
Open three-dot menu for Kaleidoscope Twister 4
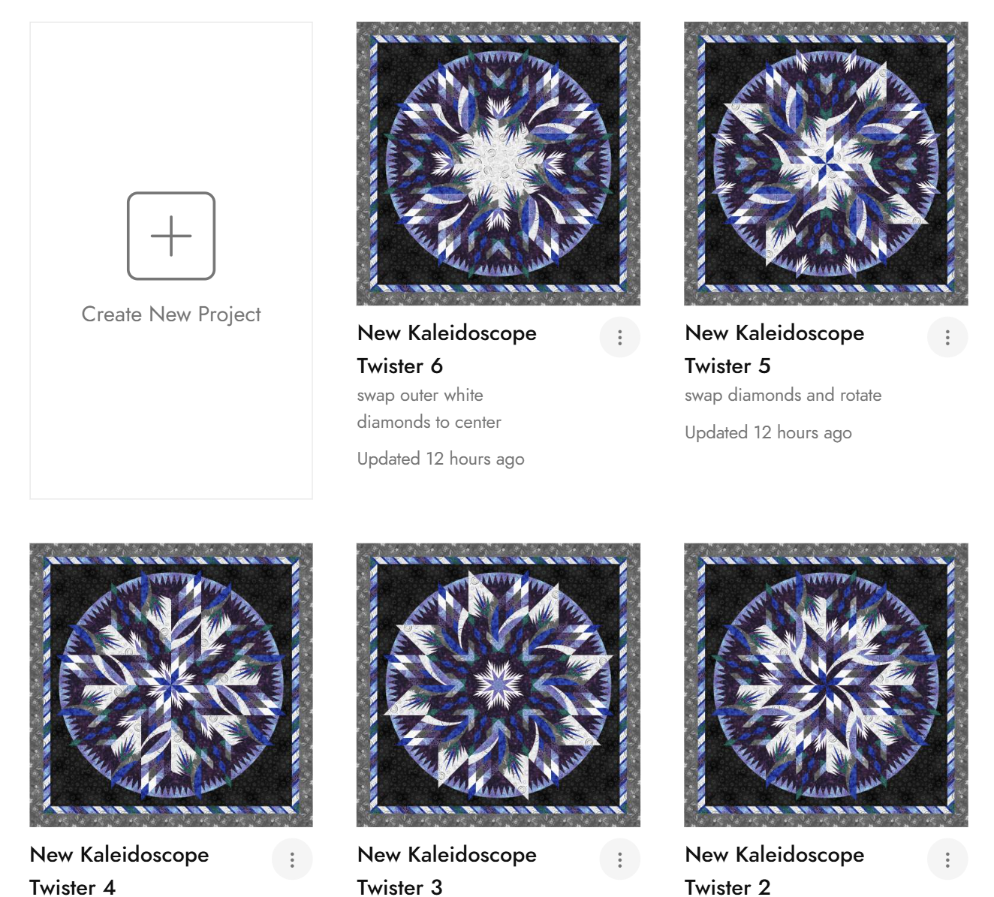pos(292,859)
